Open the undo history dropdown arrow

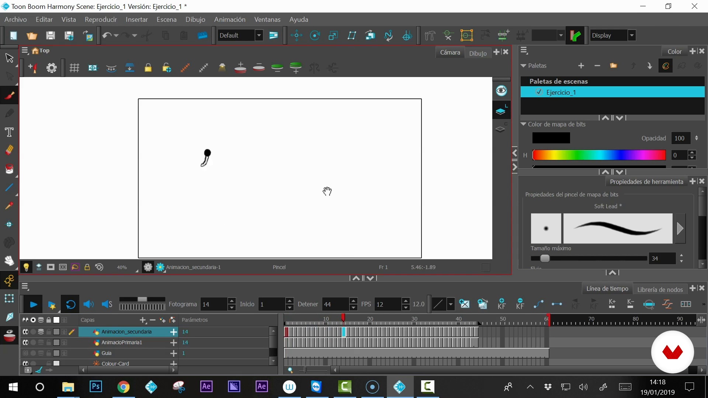pyautogui.click(x=116, y=35)
